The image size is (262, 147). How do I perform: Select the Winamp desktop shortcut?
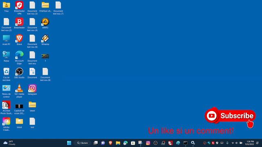(45, 40)
